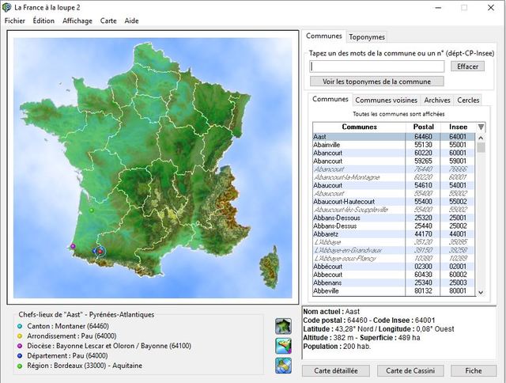Select the Abbaretz commune row

coord(394,234)
